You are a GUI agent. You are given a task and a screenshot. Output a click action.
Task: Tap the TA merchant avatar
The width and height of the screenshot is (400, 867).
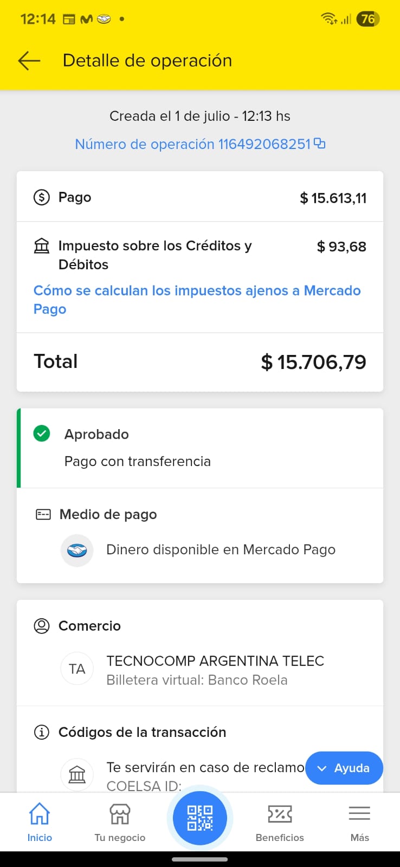pos(77,669)
